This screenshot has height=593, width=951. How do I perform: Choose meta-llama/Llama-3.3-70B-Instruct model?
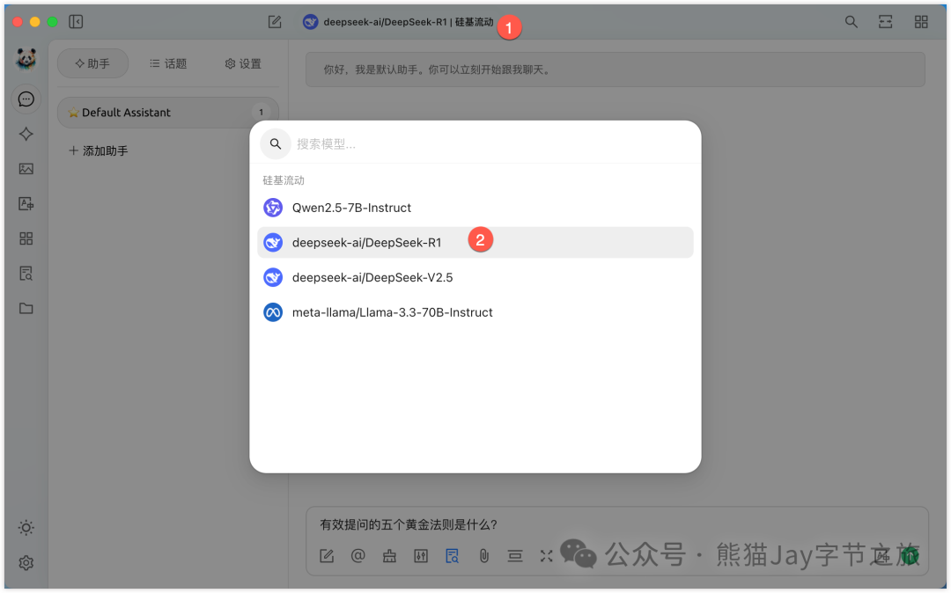(x=475, y=312)
